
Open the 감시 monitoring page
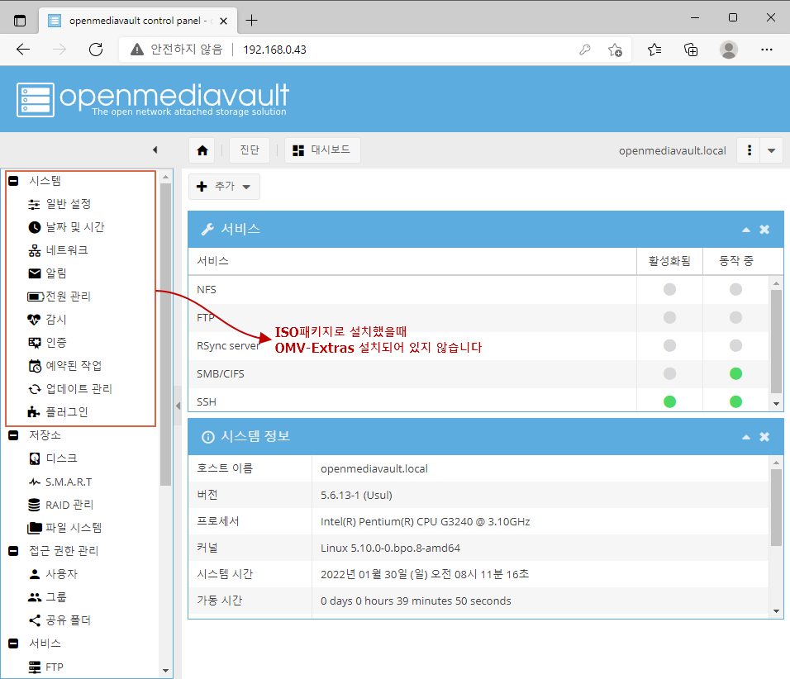tap(47, 320)
